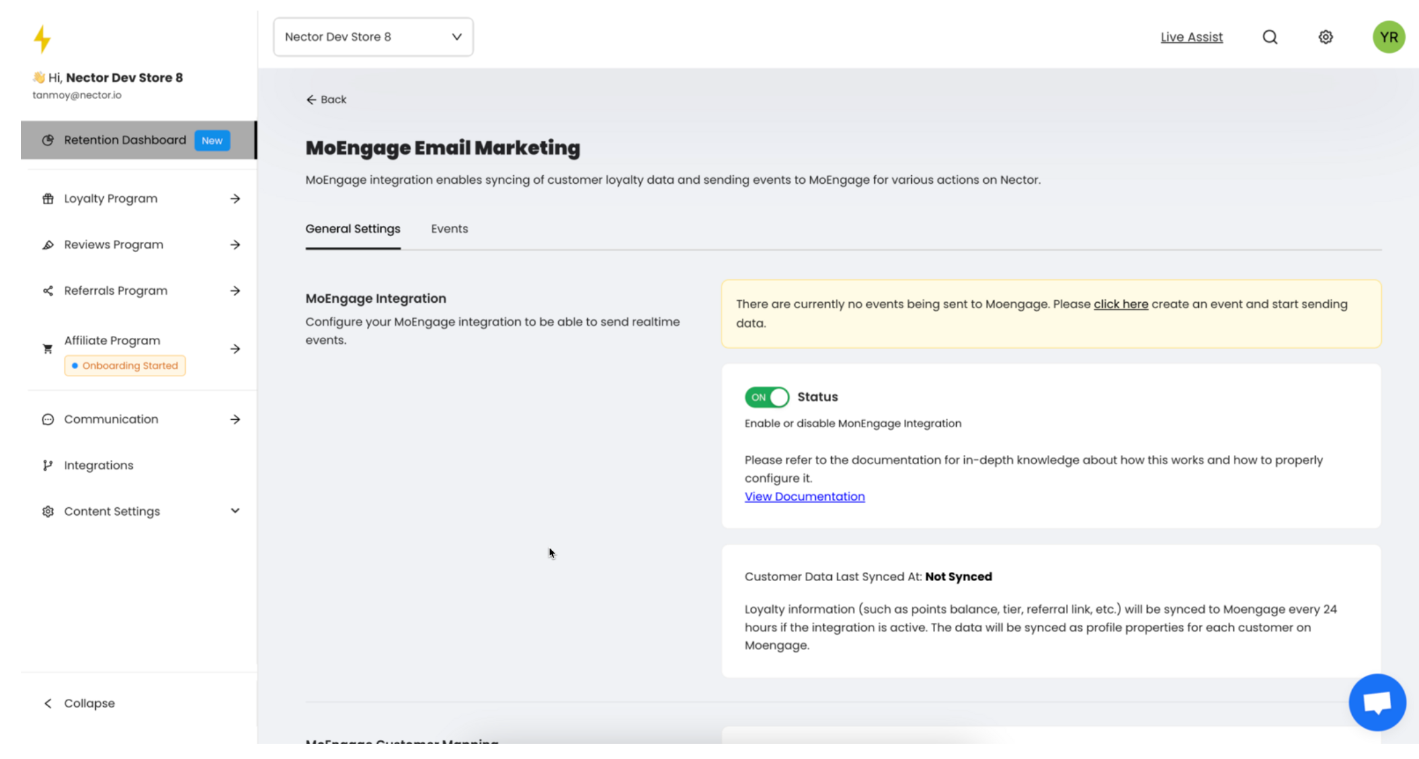1419x759 pixels.
Task: Click the back arrow icon
Action: tap(311, 100)
